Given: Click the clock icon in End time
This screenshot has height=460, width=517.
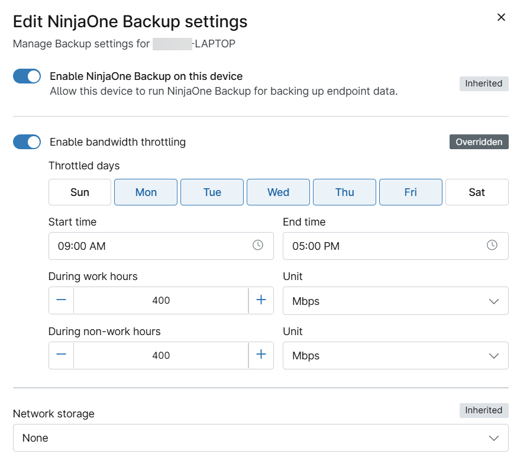Looking at the screenshot, I should 492,245.
